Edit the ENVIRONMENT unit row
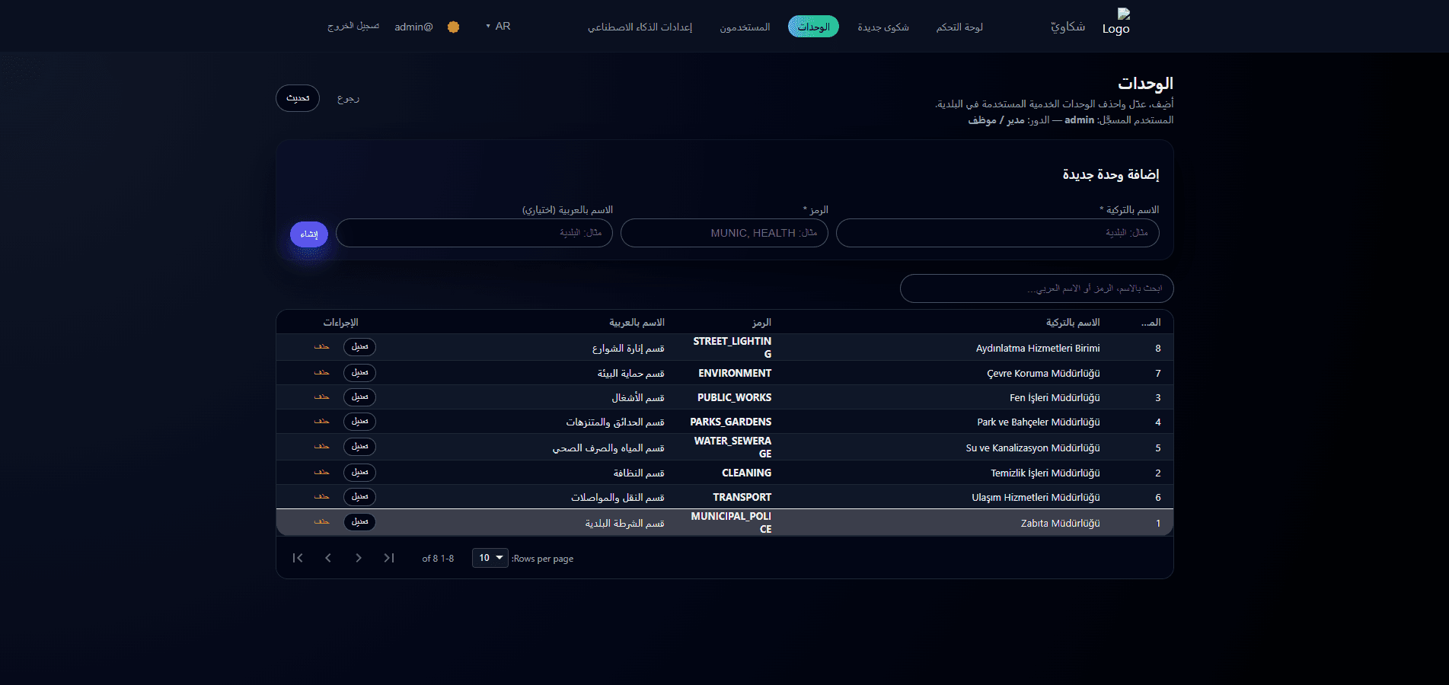The width and height of the screenshot is (1449, 685). [x=359, y=373]
